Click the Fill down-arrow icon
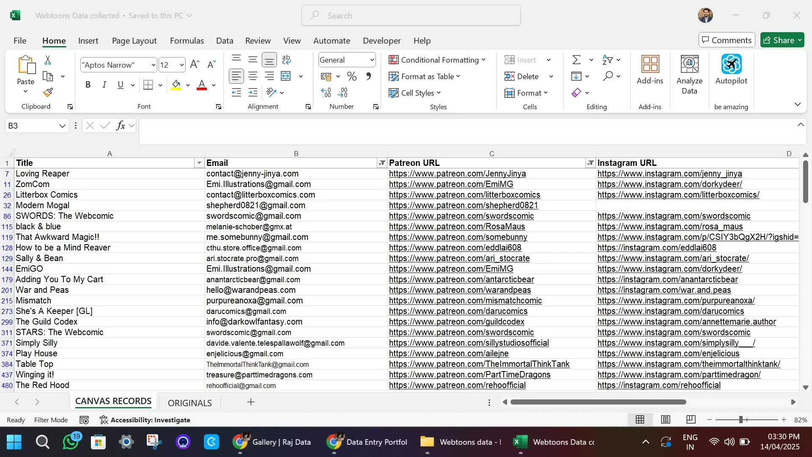This screenshot has width=812, height=457. (x=576, y=76)
